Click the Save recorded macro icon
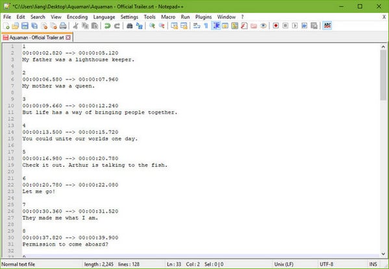This screenshot has height=269, width=389. [x=314, y=26]
